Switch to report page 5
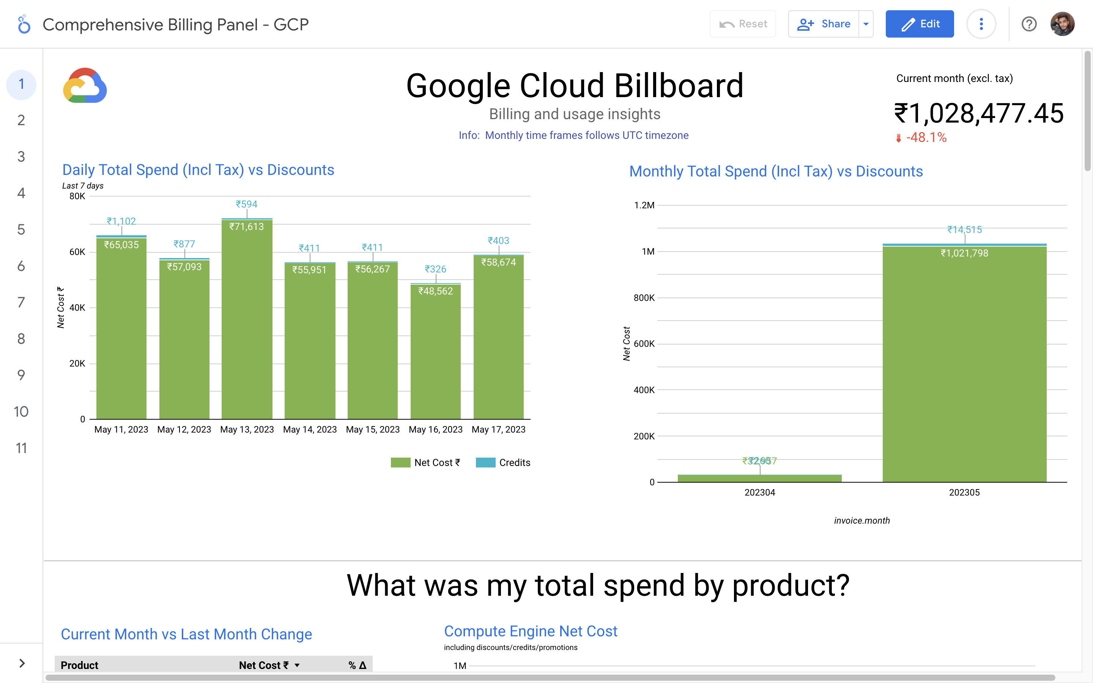The width and height of the screenshot is (1093, 683). 21,230
